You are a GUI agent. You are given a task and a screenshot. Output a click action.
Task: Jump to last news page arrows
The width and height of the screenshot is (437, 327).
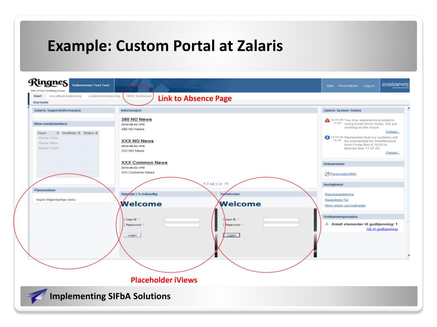(221, 184)
